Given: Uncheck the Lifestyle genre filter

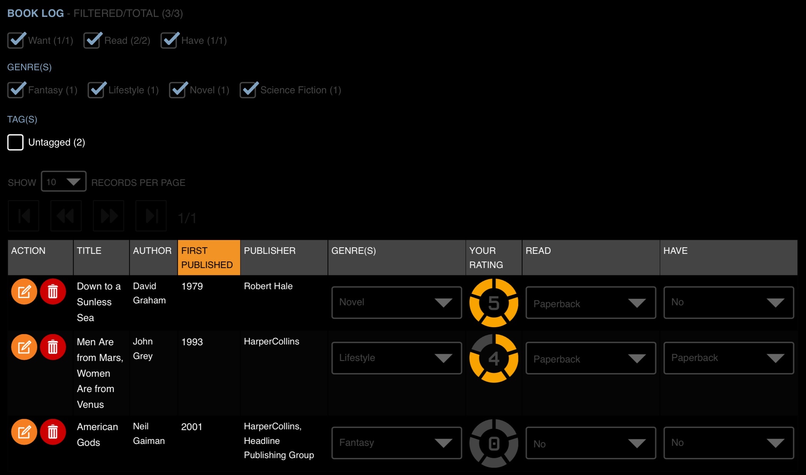Looking at the screenshot, I should tap(96, 90).
